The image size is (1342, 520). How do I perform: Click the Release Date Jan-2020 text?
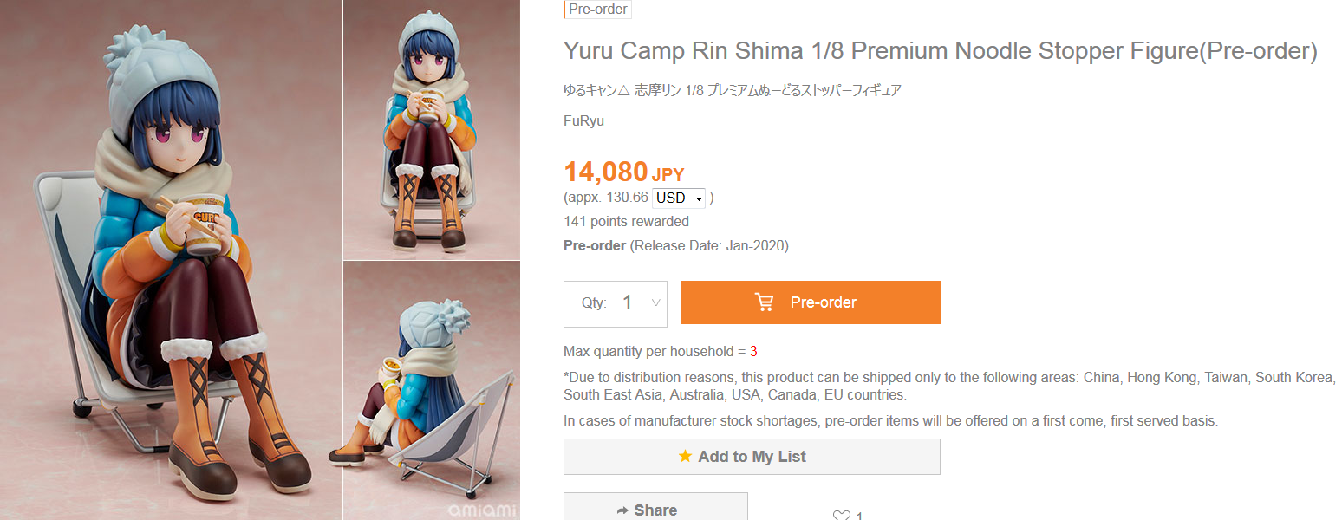pos(709,245)
